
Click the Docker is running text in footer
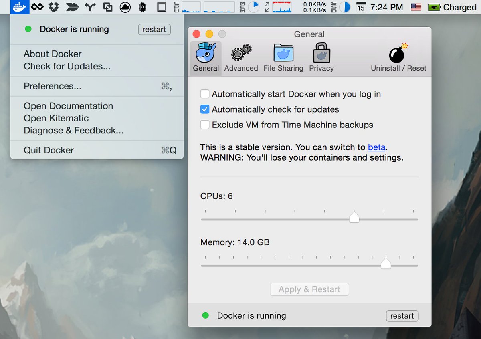click(252, 316)
